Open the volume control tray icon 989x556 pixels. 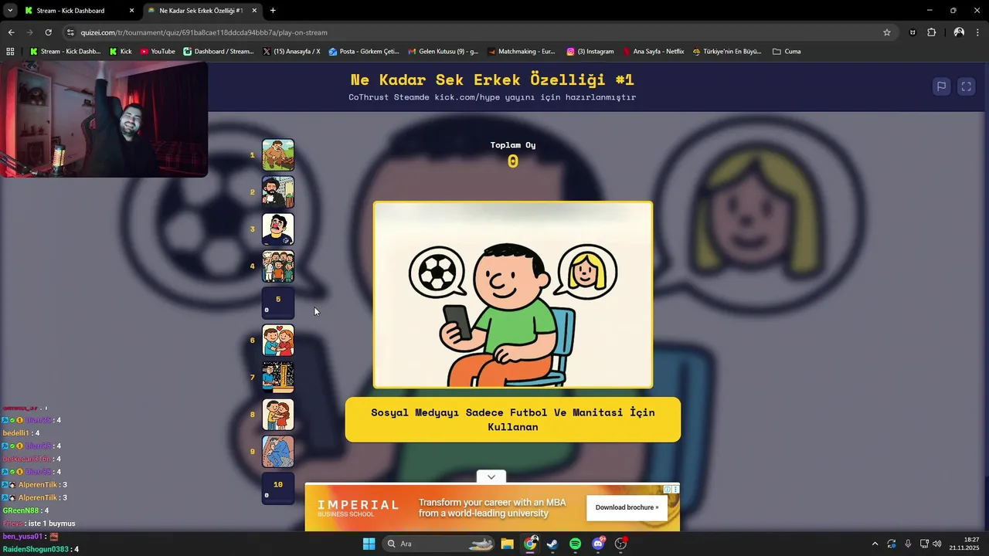pyautogui.click(x=936, y=544)
